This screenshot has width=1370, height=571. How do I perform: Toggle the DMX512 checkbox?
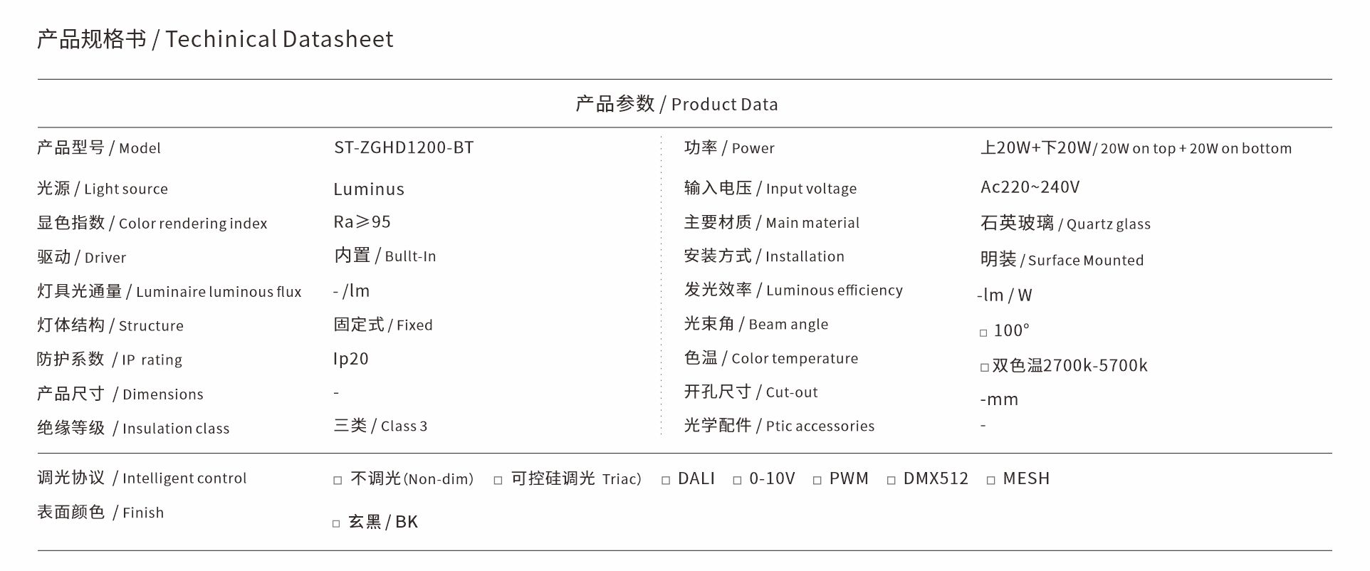(891, 481)
